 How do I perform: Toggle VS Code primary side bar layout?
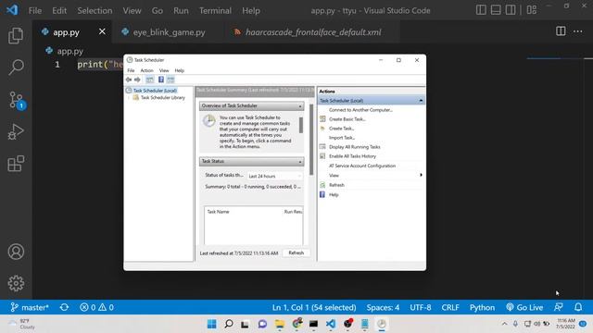coord(481,10)
